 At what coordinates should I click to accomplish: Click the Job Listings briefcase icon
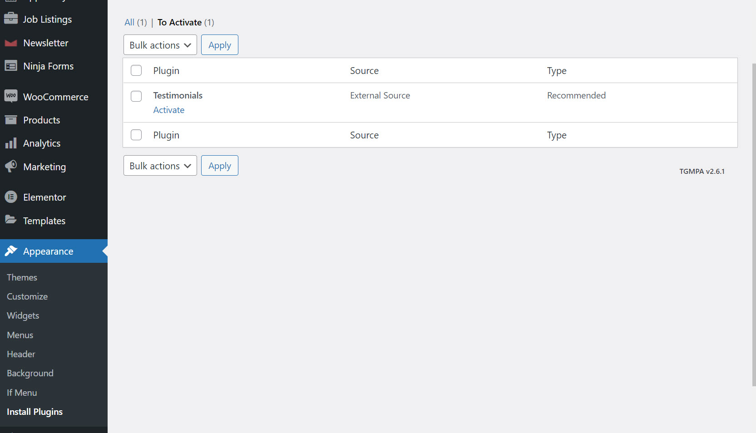point(11,18)
